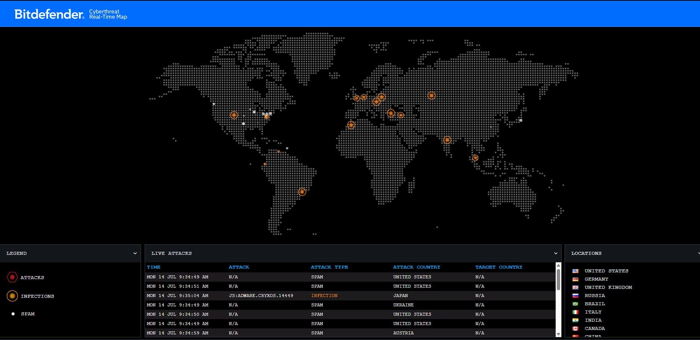Click the UNITED KINGDOM location label
The image size is (700, 340).
(x=608, y=287)
